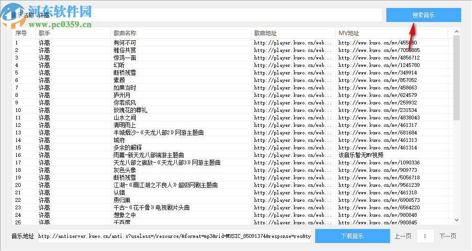Click MV address ending 349914
The image size is (472, 251).
(x=378, y=73)
